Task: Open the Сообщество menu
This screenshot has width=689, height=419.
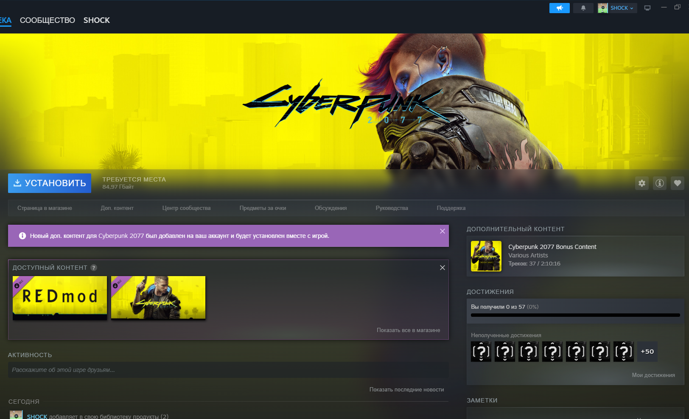Action: coord(47,20)
